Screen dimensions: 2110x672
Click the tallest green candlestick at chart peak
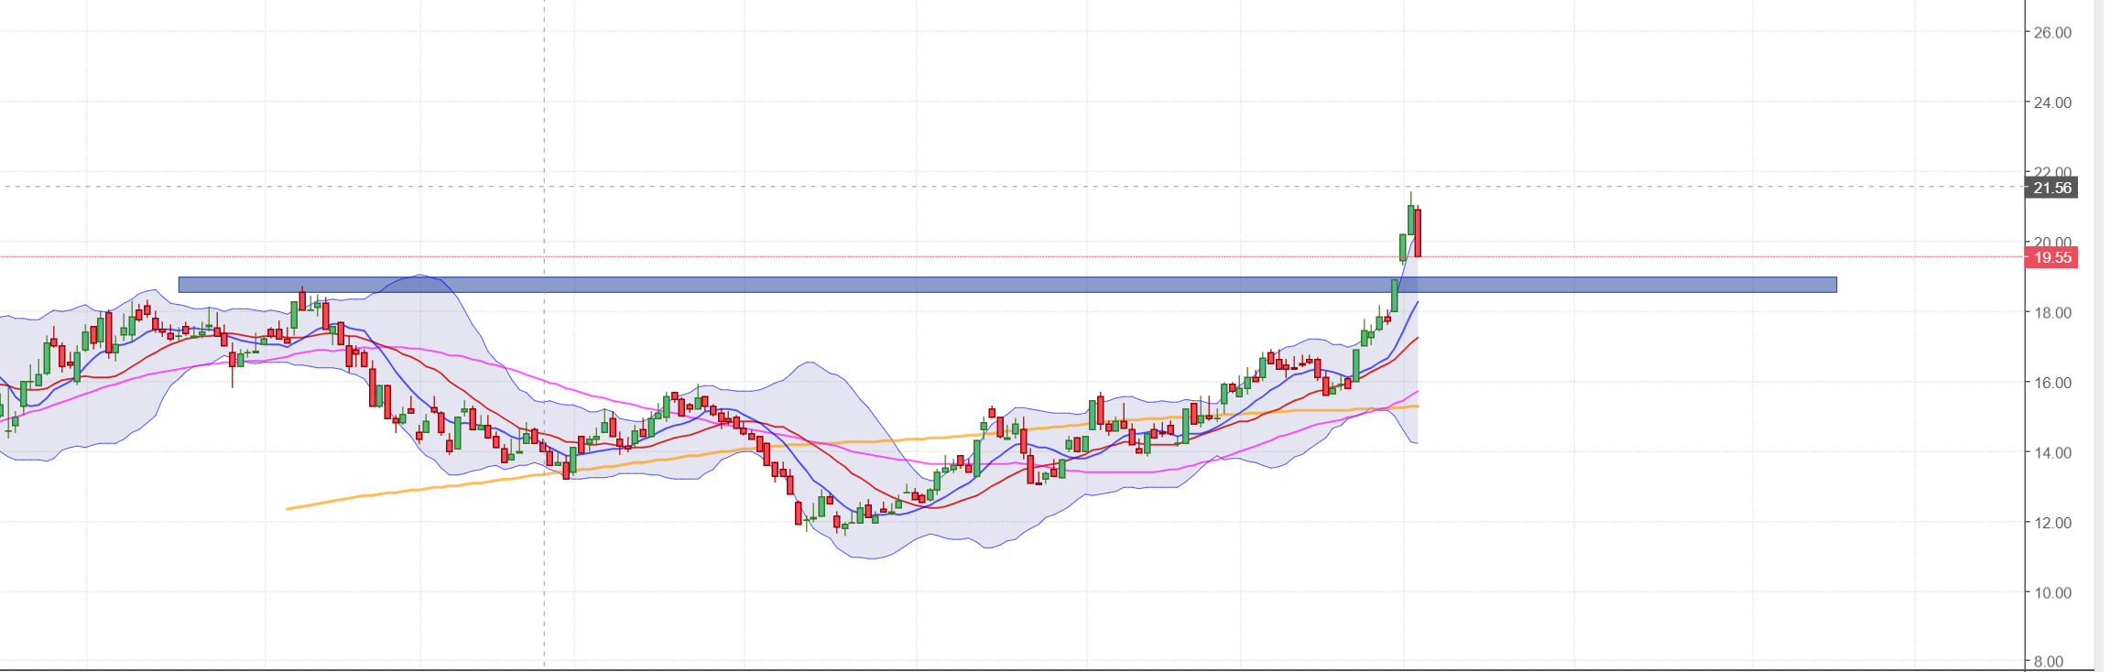pyautogui.click(x=1411, y=220)
